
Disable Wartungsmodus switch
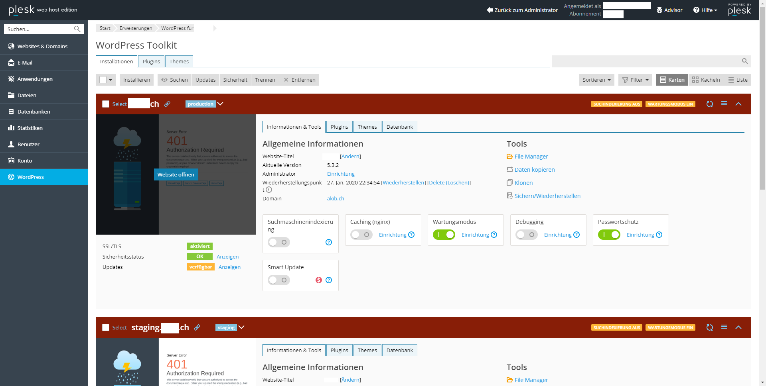click(x=444, y=235)
